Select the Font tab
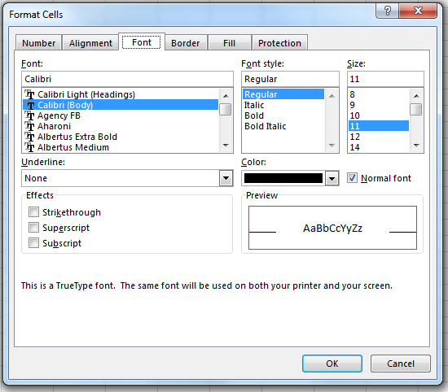 [142, 42]
